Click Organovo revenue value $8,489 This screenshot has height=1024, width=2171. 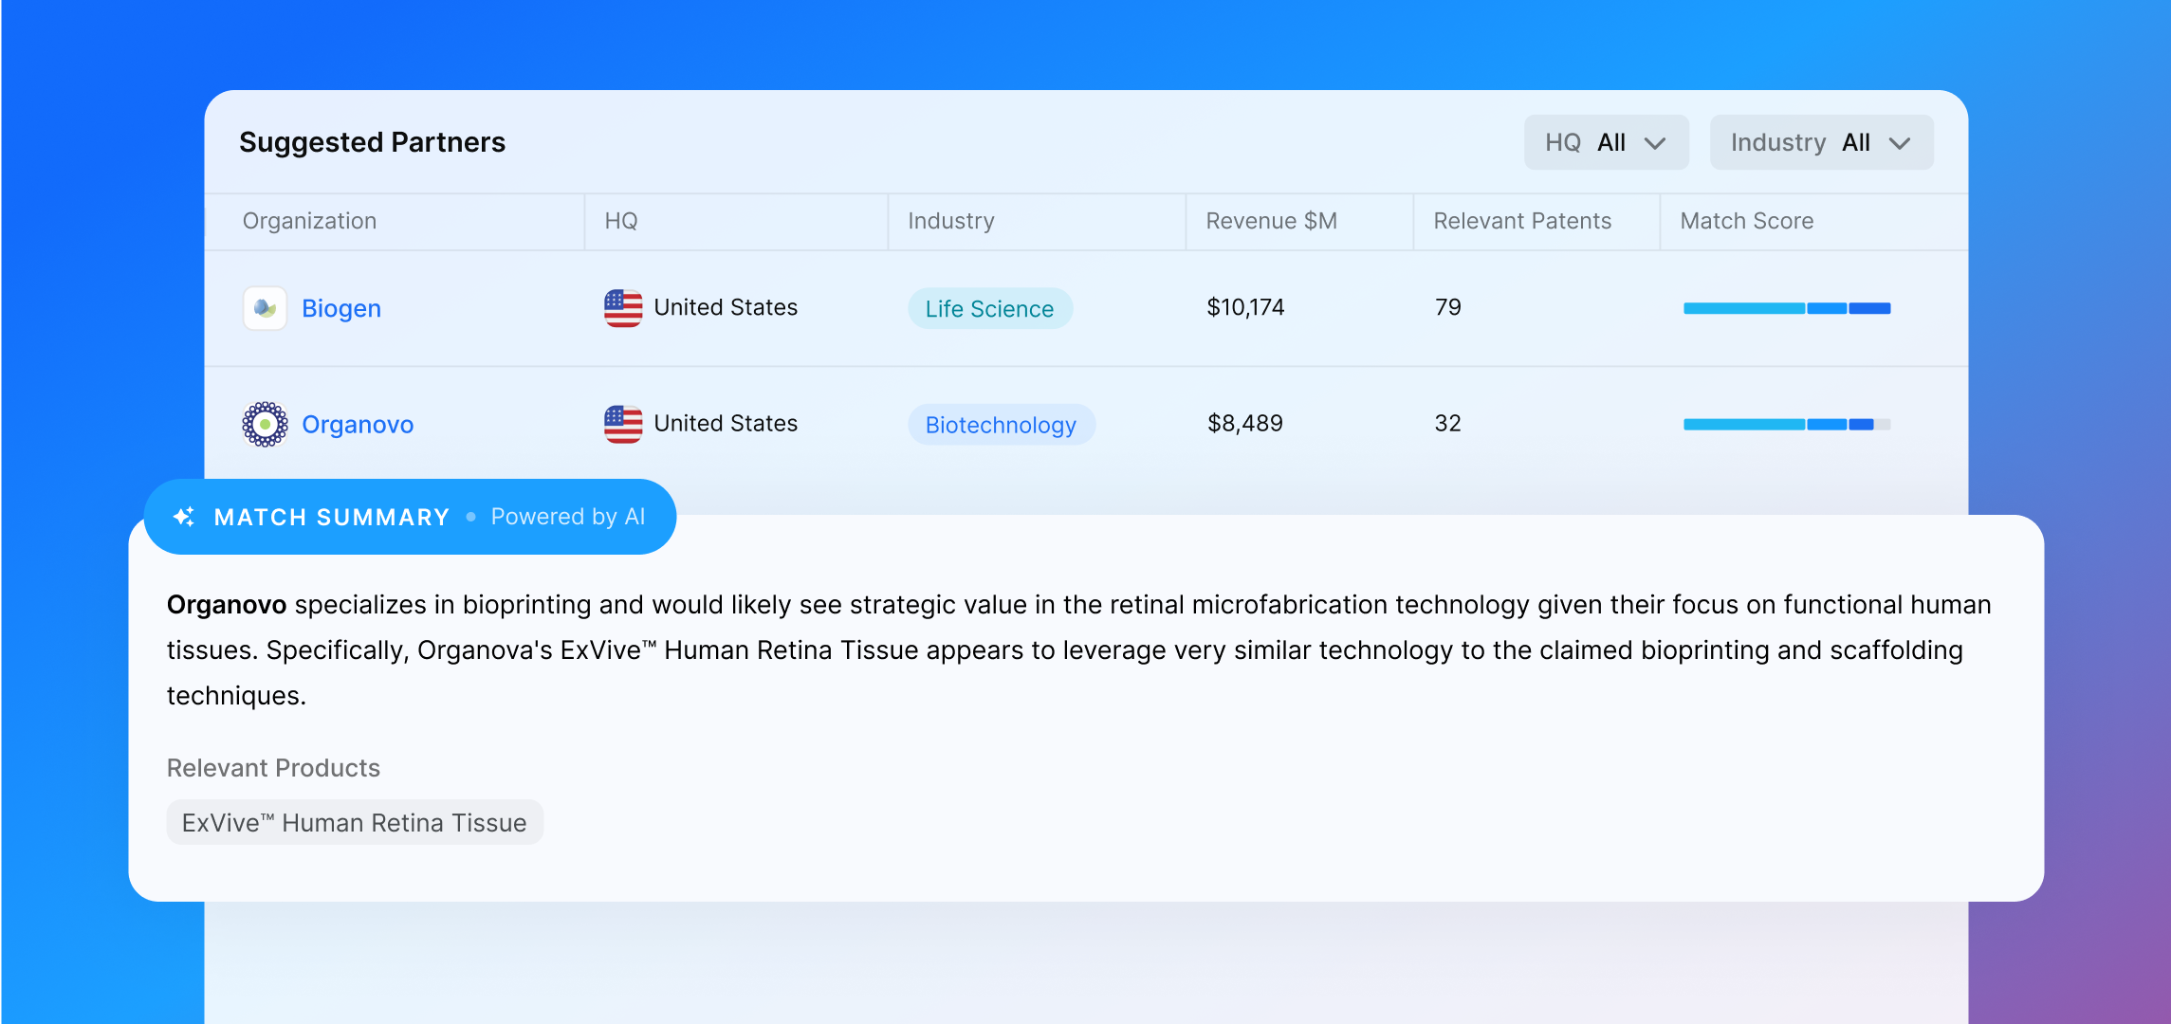[x=1245, y=423]
